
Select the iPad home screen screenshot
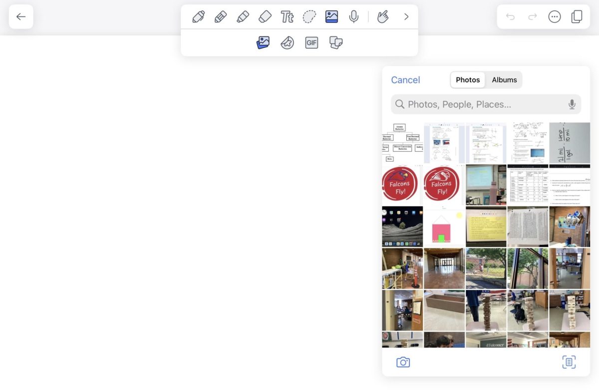(x=402, y=227)
